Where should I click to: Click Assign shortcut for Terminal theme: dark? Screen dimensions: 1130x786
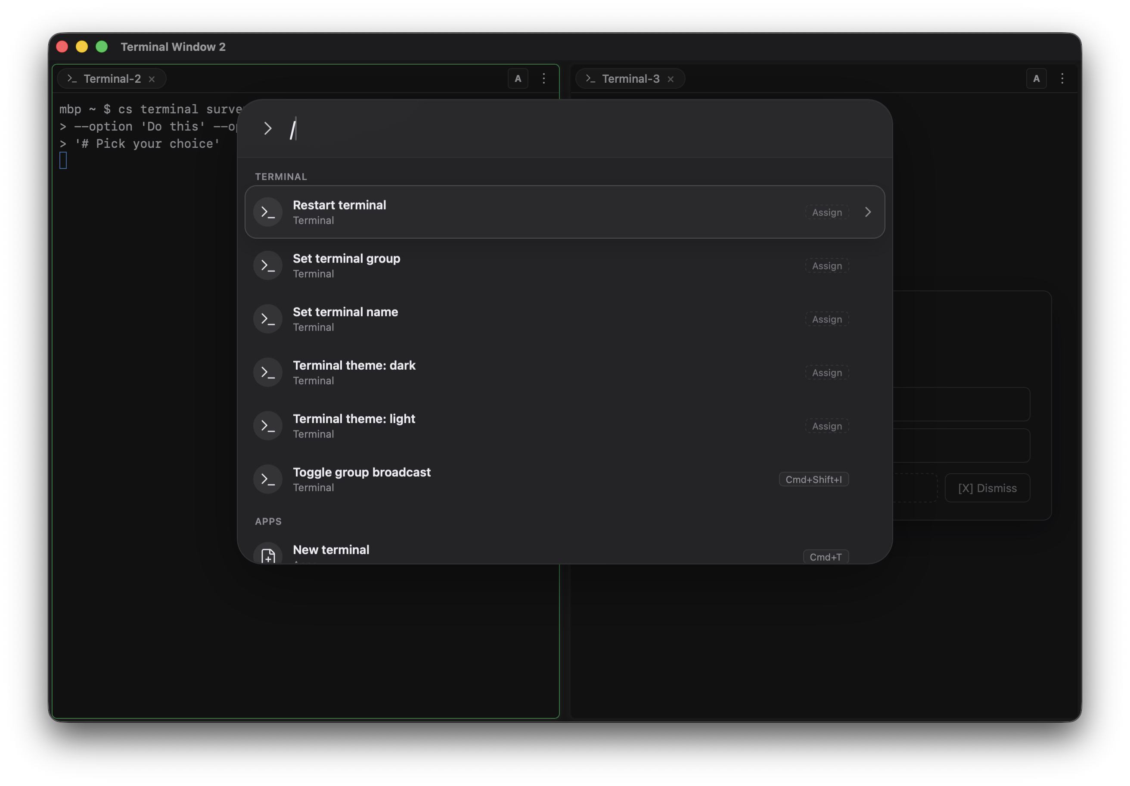827,373
